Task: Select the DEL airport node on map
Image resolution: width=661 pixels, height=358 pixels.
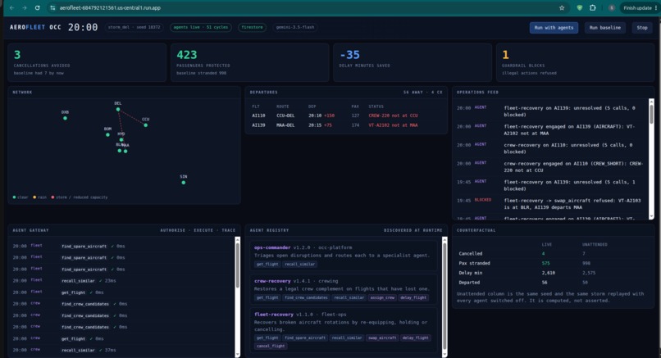Action: pyautogui.click(x=118, y=109)
